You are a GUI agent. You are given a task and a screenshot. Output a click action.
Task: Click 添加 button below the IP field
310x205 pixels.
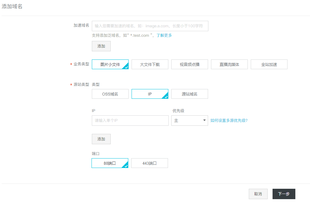pos(101,139)
